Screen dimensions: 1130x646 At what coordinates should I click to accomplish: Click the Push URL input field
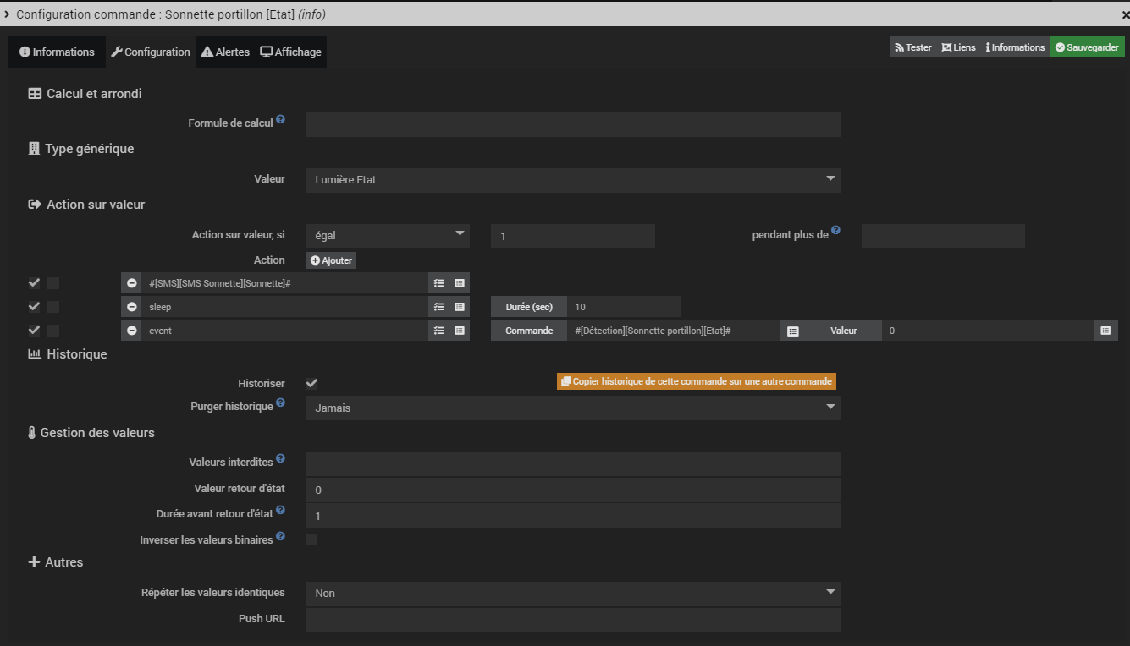pos(572,620)
